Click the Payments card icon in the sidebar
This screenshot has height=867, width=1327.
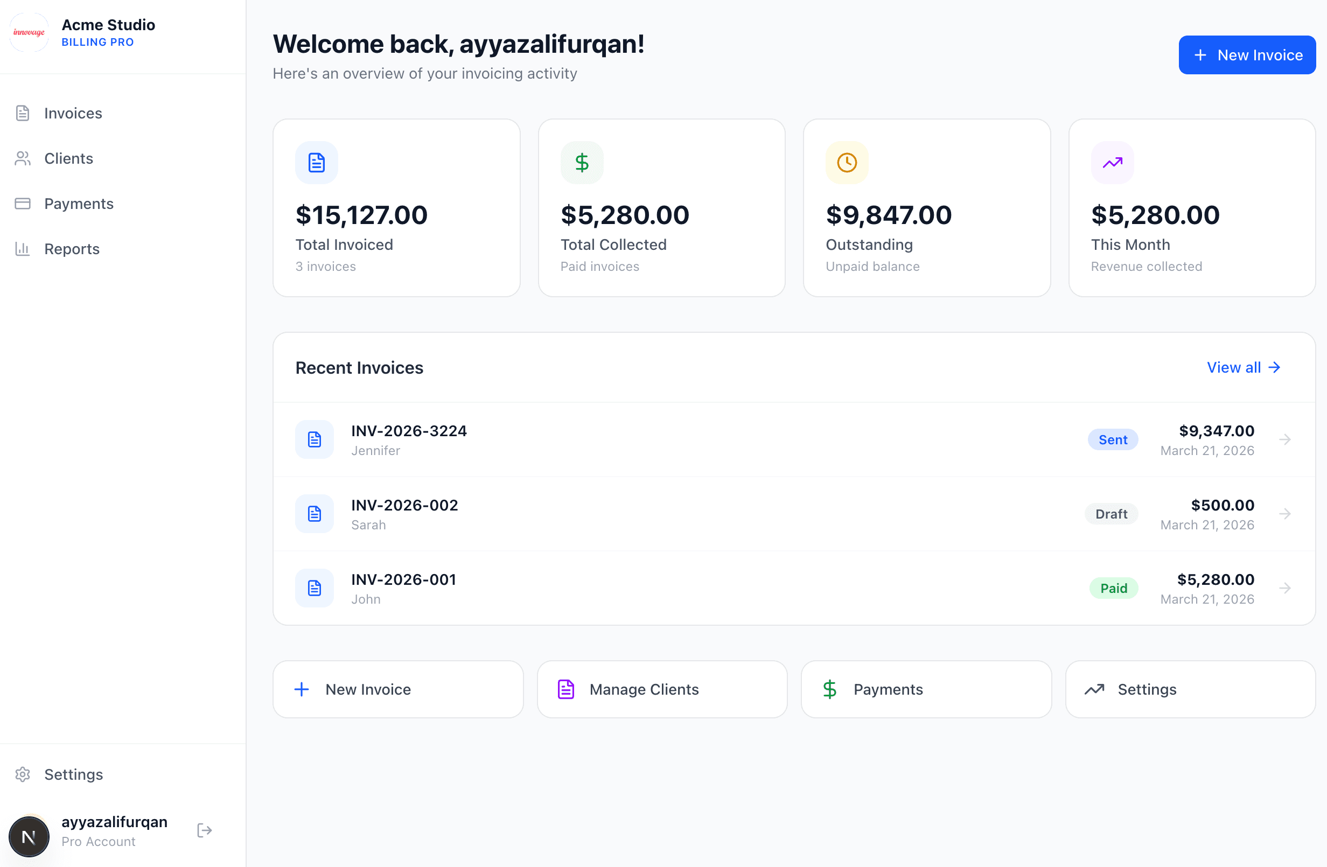pyautogui.click(x=22, y=204)
